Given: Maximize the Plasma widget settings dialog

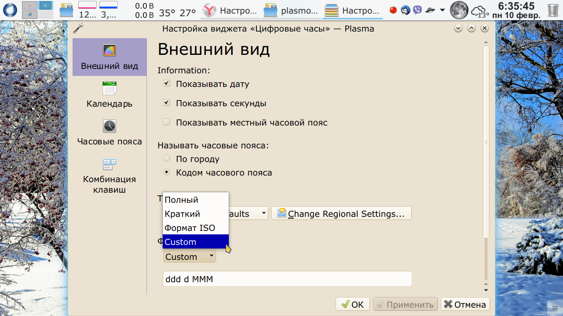Looking at the screenshot, I should tap(472, 29).
